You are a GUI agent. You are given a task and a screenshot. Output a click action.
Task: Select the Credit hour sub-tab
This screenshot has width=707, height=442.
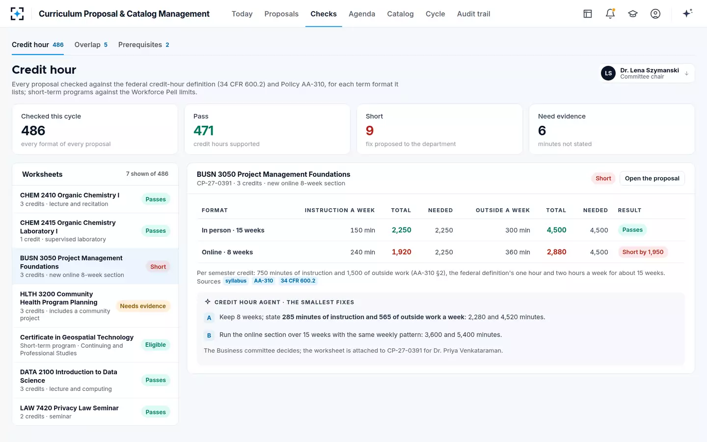pyautogui.click(x=38, y=45)
